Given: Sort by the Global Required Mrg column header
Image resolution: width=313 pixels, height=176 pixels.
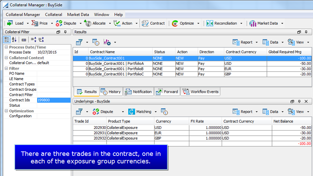Looking at the screenshot, I should pyautogui.click(x=289, y=52).
